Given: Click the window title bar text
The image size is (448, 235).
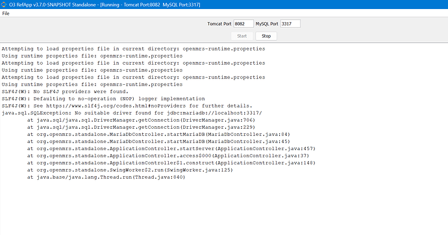Looking at the screenshot, I should coord(105,5).
